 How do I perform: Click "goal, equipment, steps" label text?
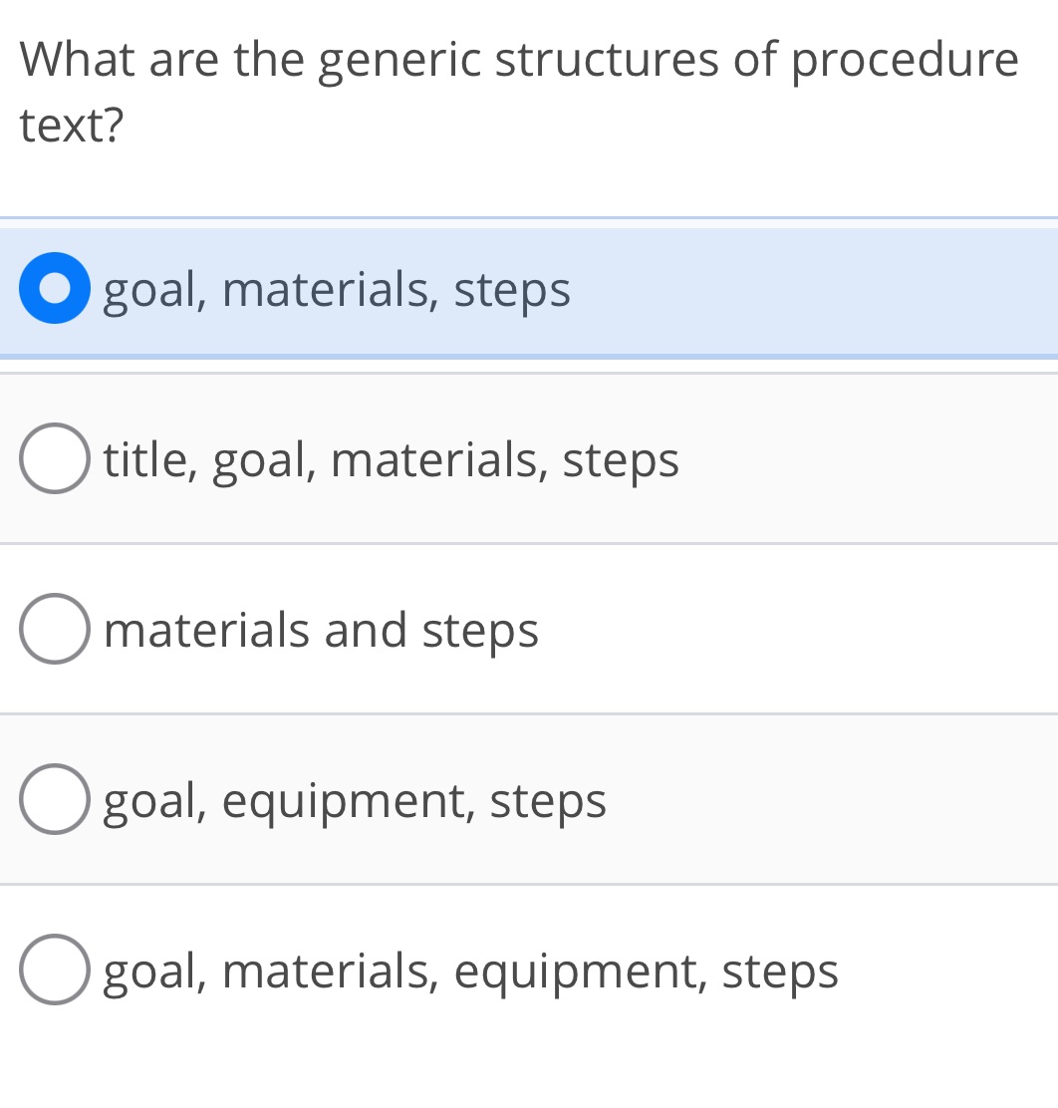355,801
